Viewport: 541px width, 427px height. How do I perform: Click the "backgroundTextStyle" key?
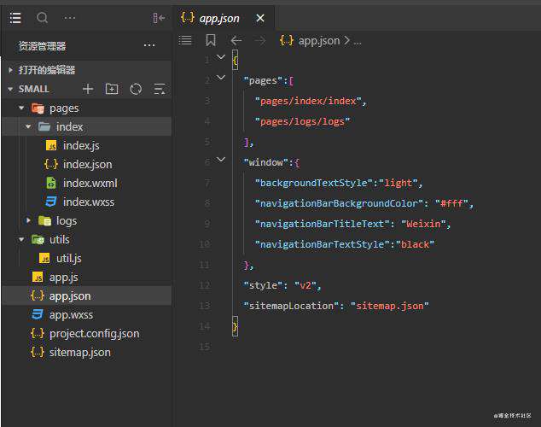[314, 183]
